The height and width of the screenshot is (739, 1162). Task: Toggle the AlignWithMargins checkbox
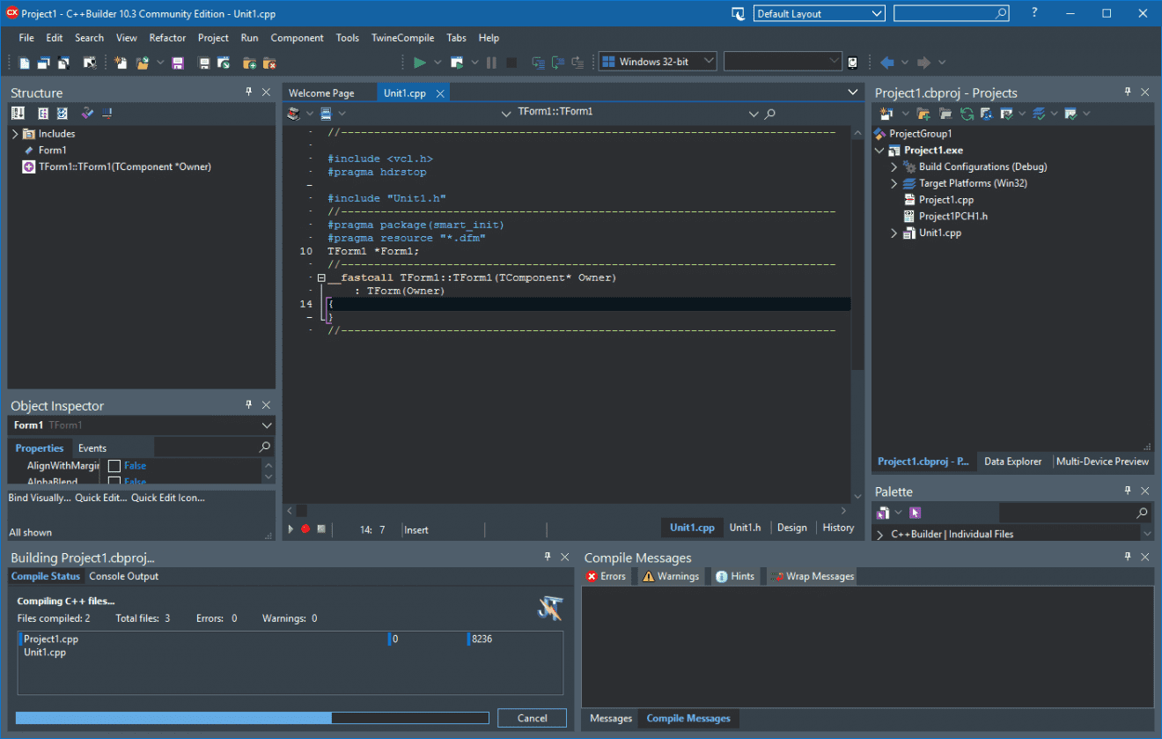(114, 466)
